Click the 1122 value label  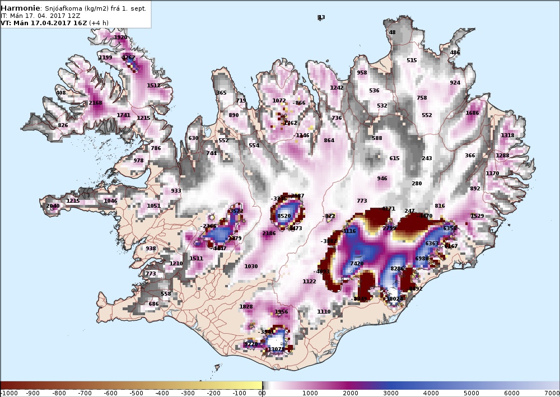tap(309, 281)
